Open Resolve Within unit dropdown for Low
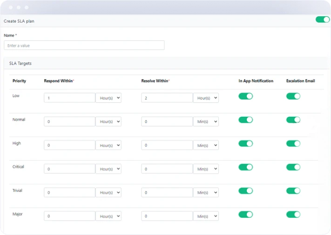The image size is (331, 235). (206, 98)
